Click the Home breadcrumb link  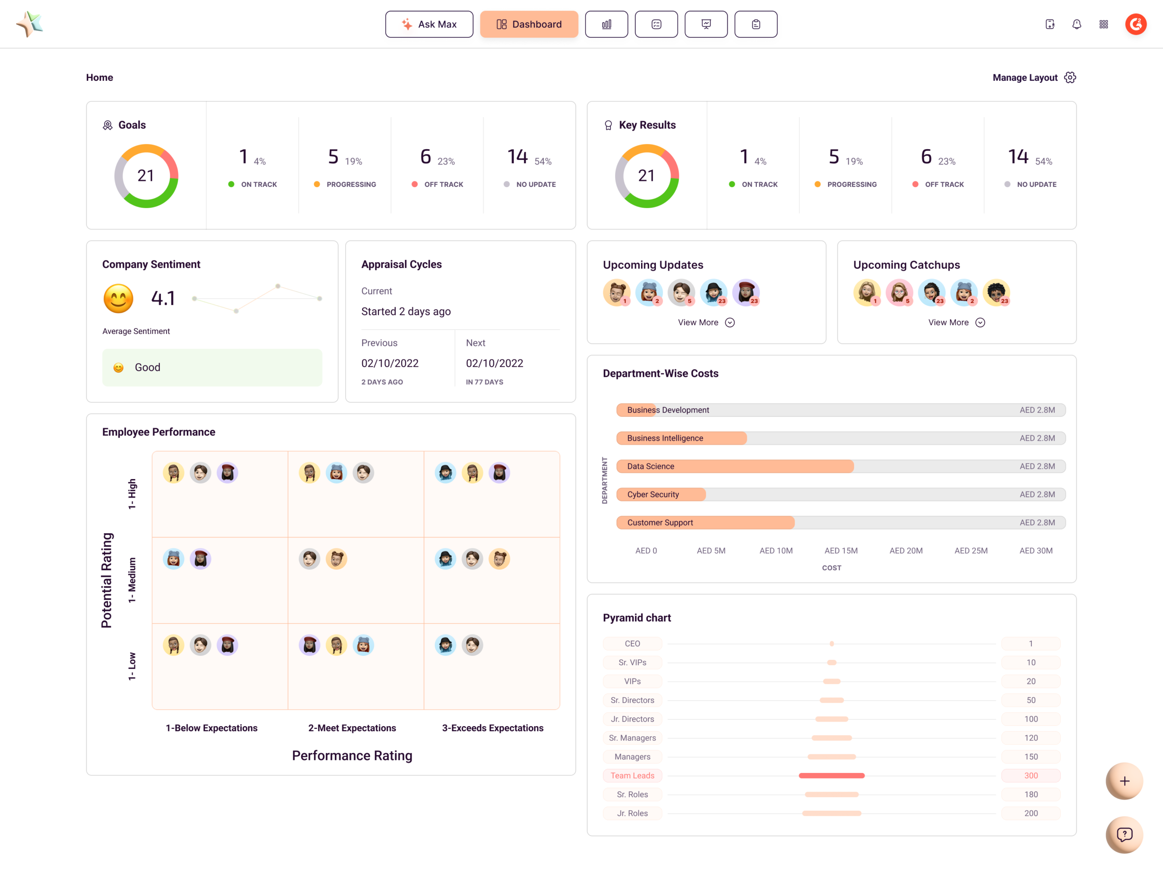coord(99,78)
